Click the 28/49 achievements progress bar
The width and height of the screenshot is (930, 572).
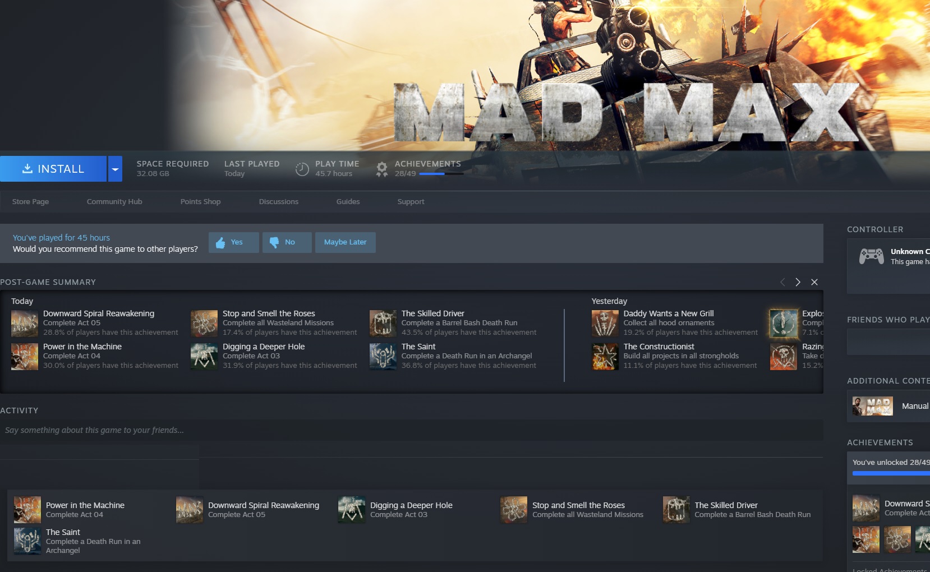coord(441,174)
